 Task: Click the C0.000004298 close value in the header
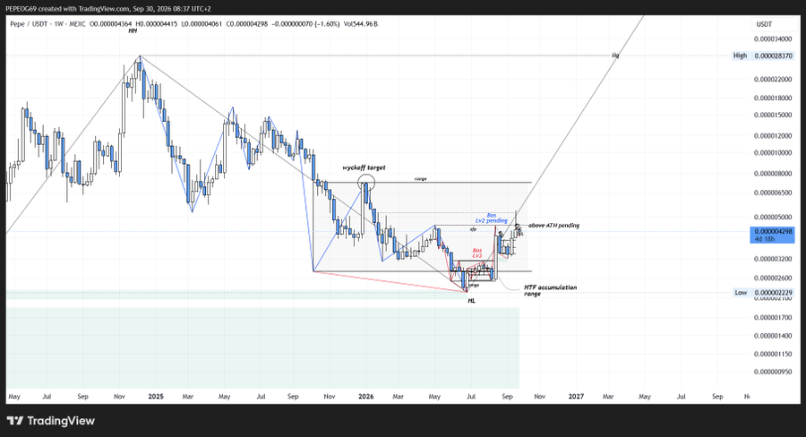point(247,23)
